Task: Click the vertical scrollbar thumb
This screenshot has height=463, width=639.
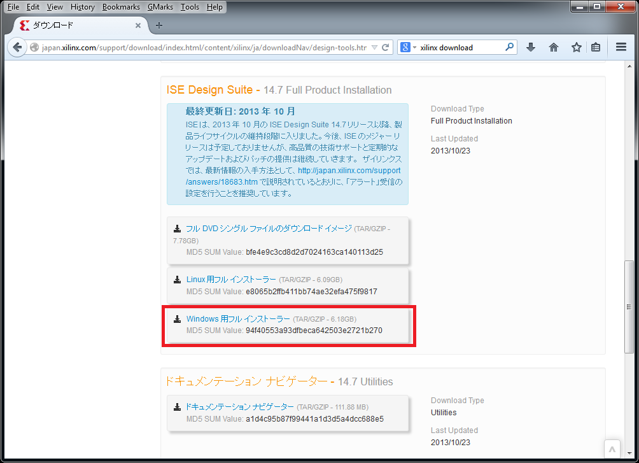Action: (x=629, y=307)
